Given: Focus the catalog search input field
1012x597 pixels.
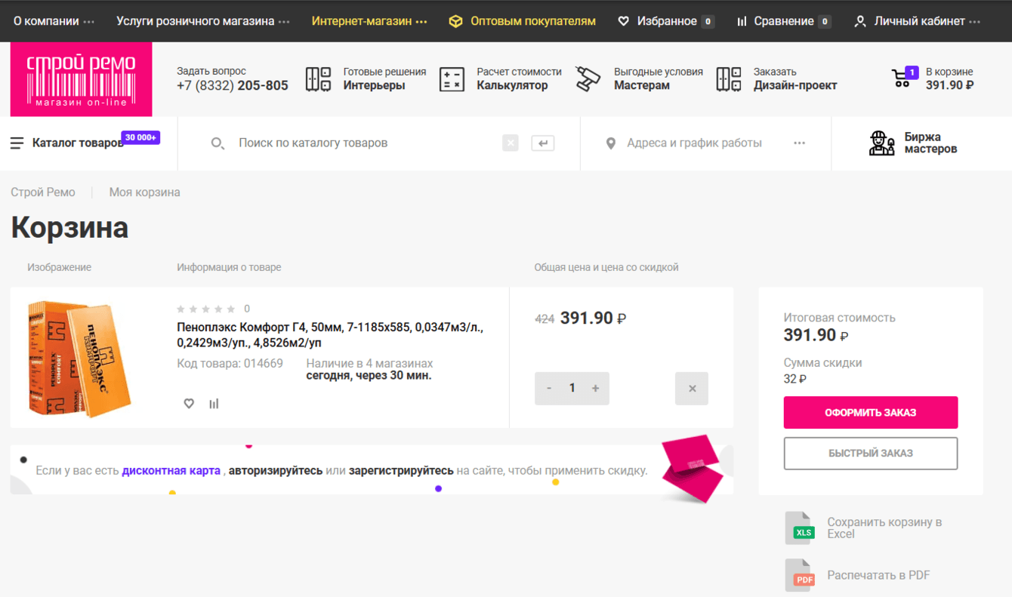Looking at the screenshot, I should pos(366,143).
